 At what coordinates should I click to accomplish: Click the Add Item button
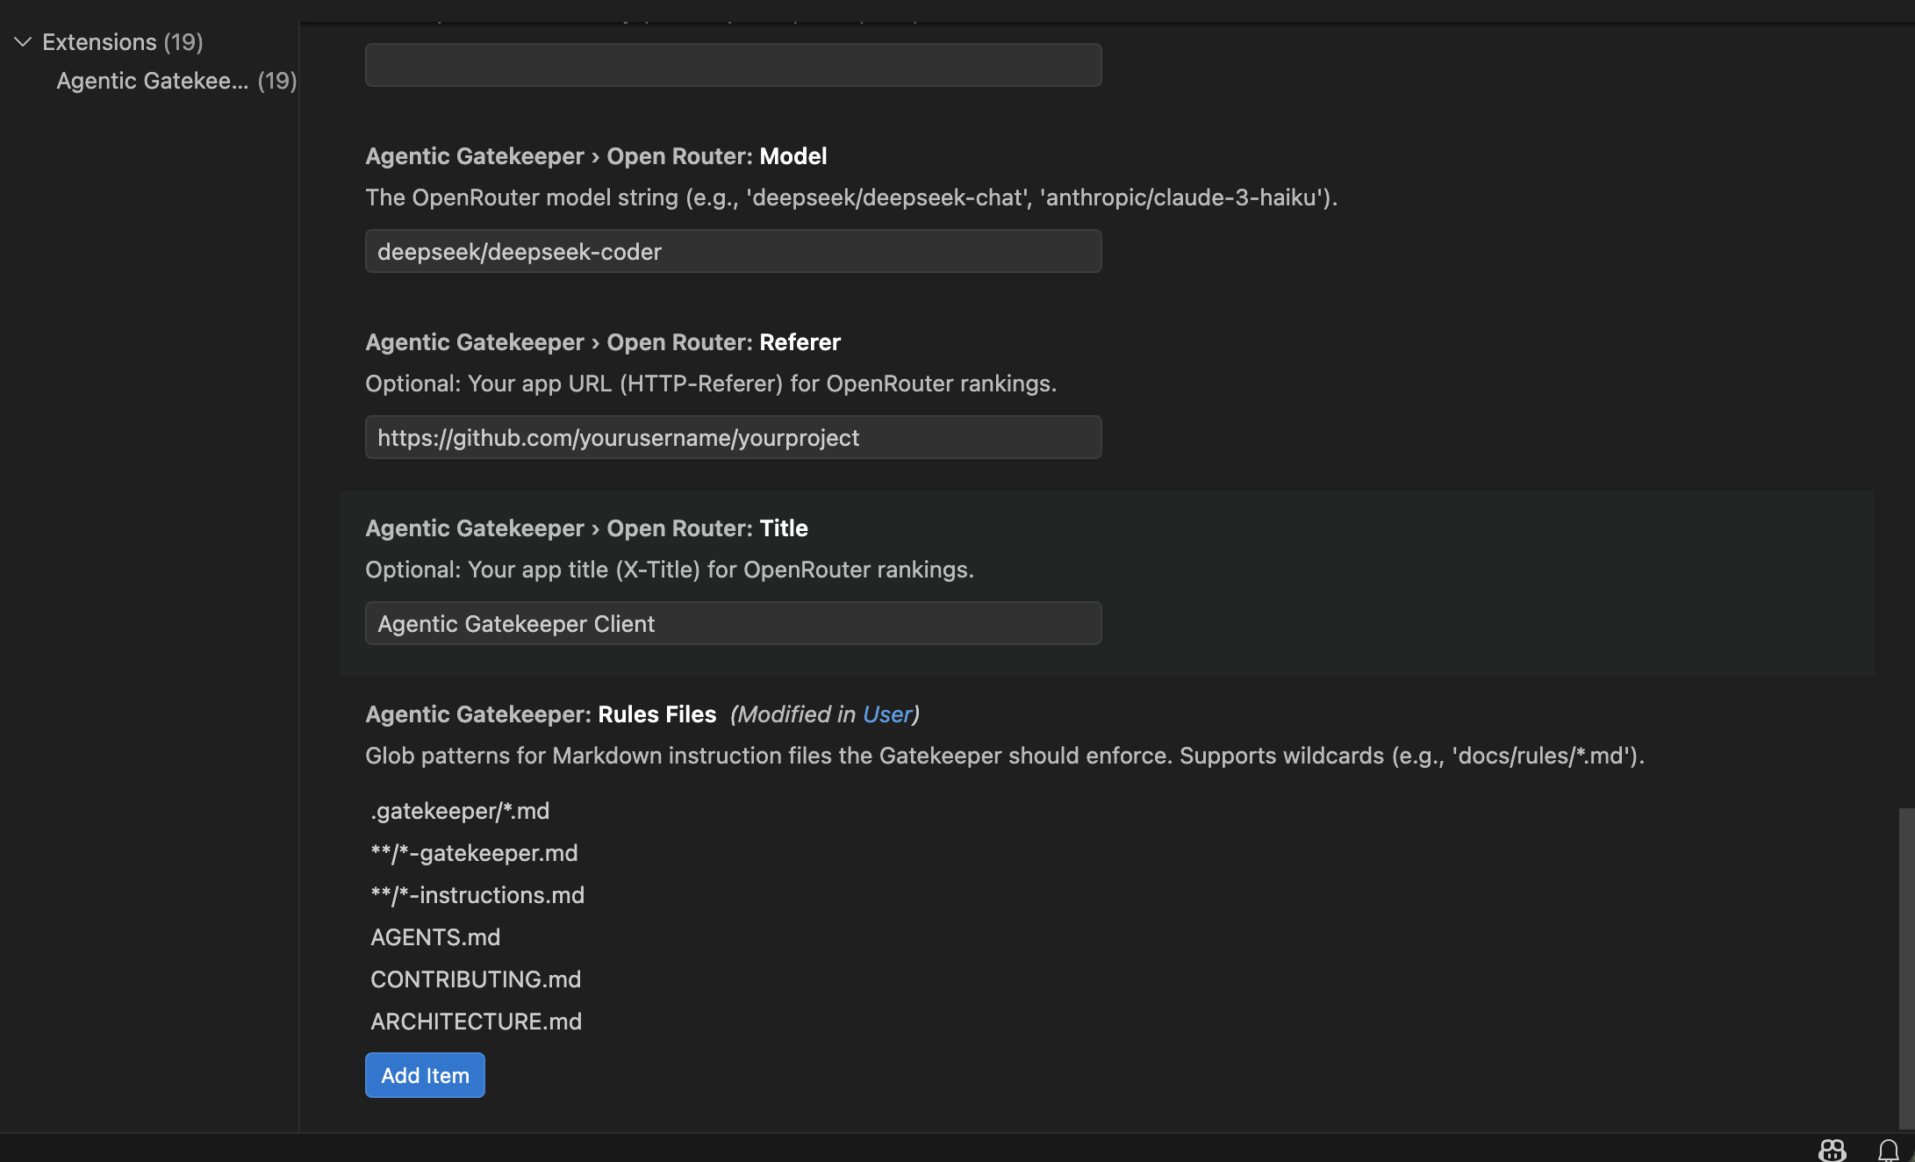pos(425,1074)
